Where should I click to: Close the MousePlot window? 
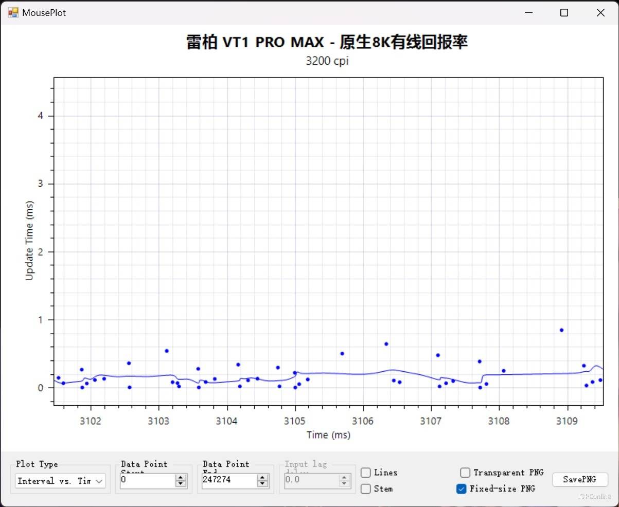point(600,13)
